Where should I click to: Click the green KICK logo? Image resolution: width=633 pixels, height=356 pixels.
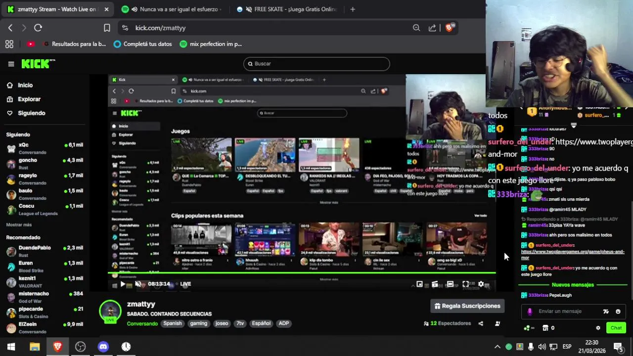(38, 64)
